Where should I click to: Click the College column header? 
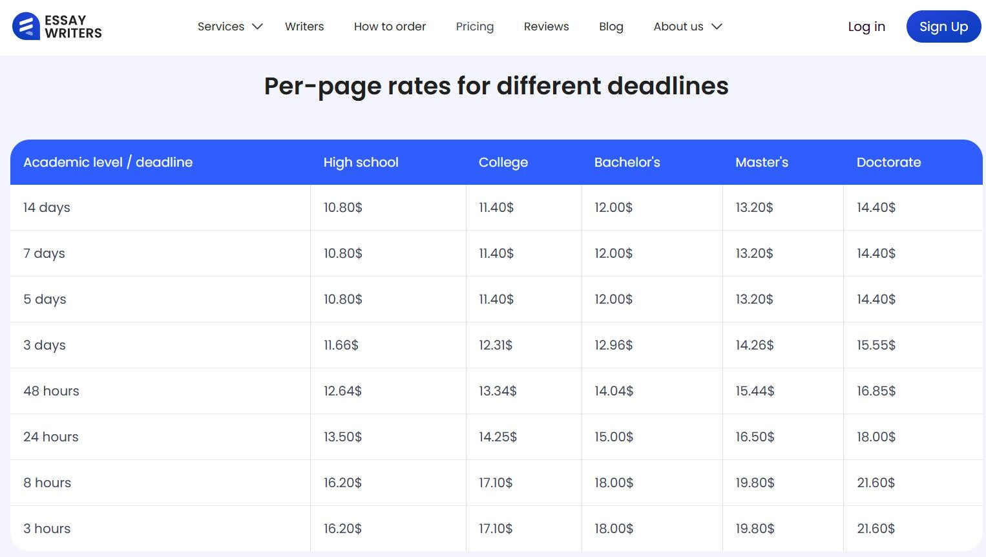[x=503, y=162]
